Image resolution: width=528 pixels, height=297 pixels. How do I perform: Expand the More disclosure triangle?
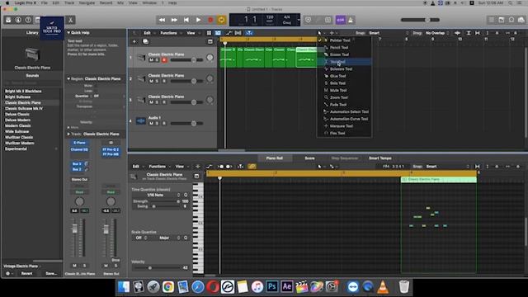68,128
